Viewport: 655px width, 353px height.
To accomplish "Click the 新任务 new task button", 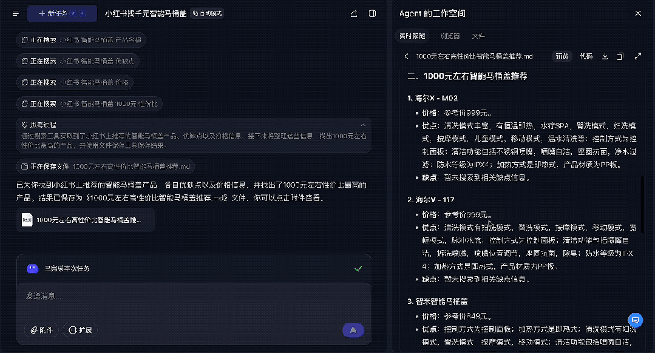I will pyautogui.click(x=62, y=13).
